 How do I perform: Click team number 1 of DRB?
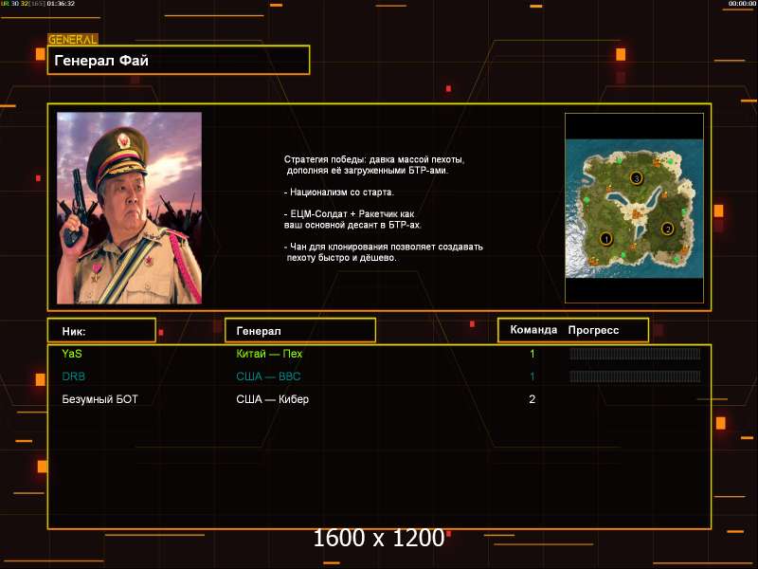pos(532,376)
